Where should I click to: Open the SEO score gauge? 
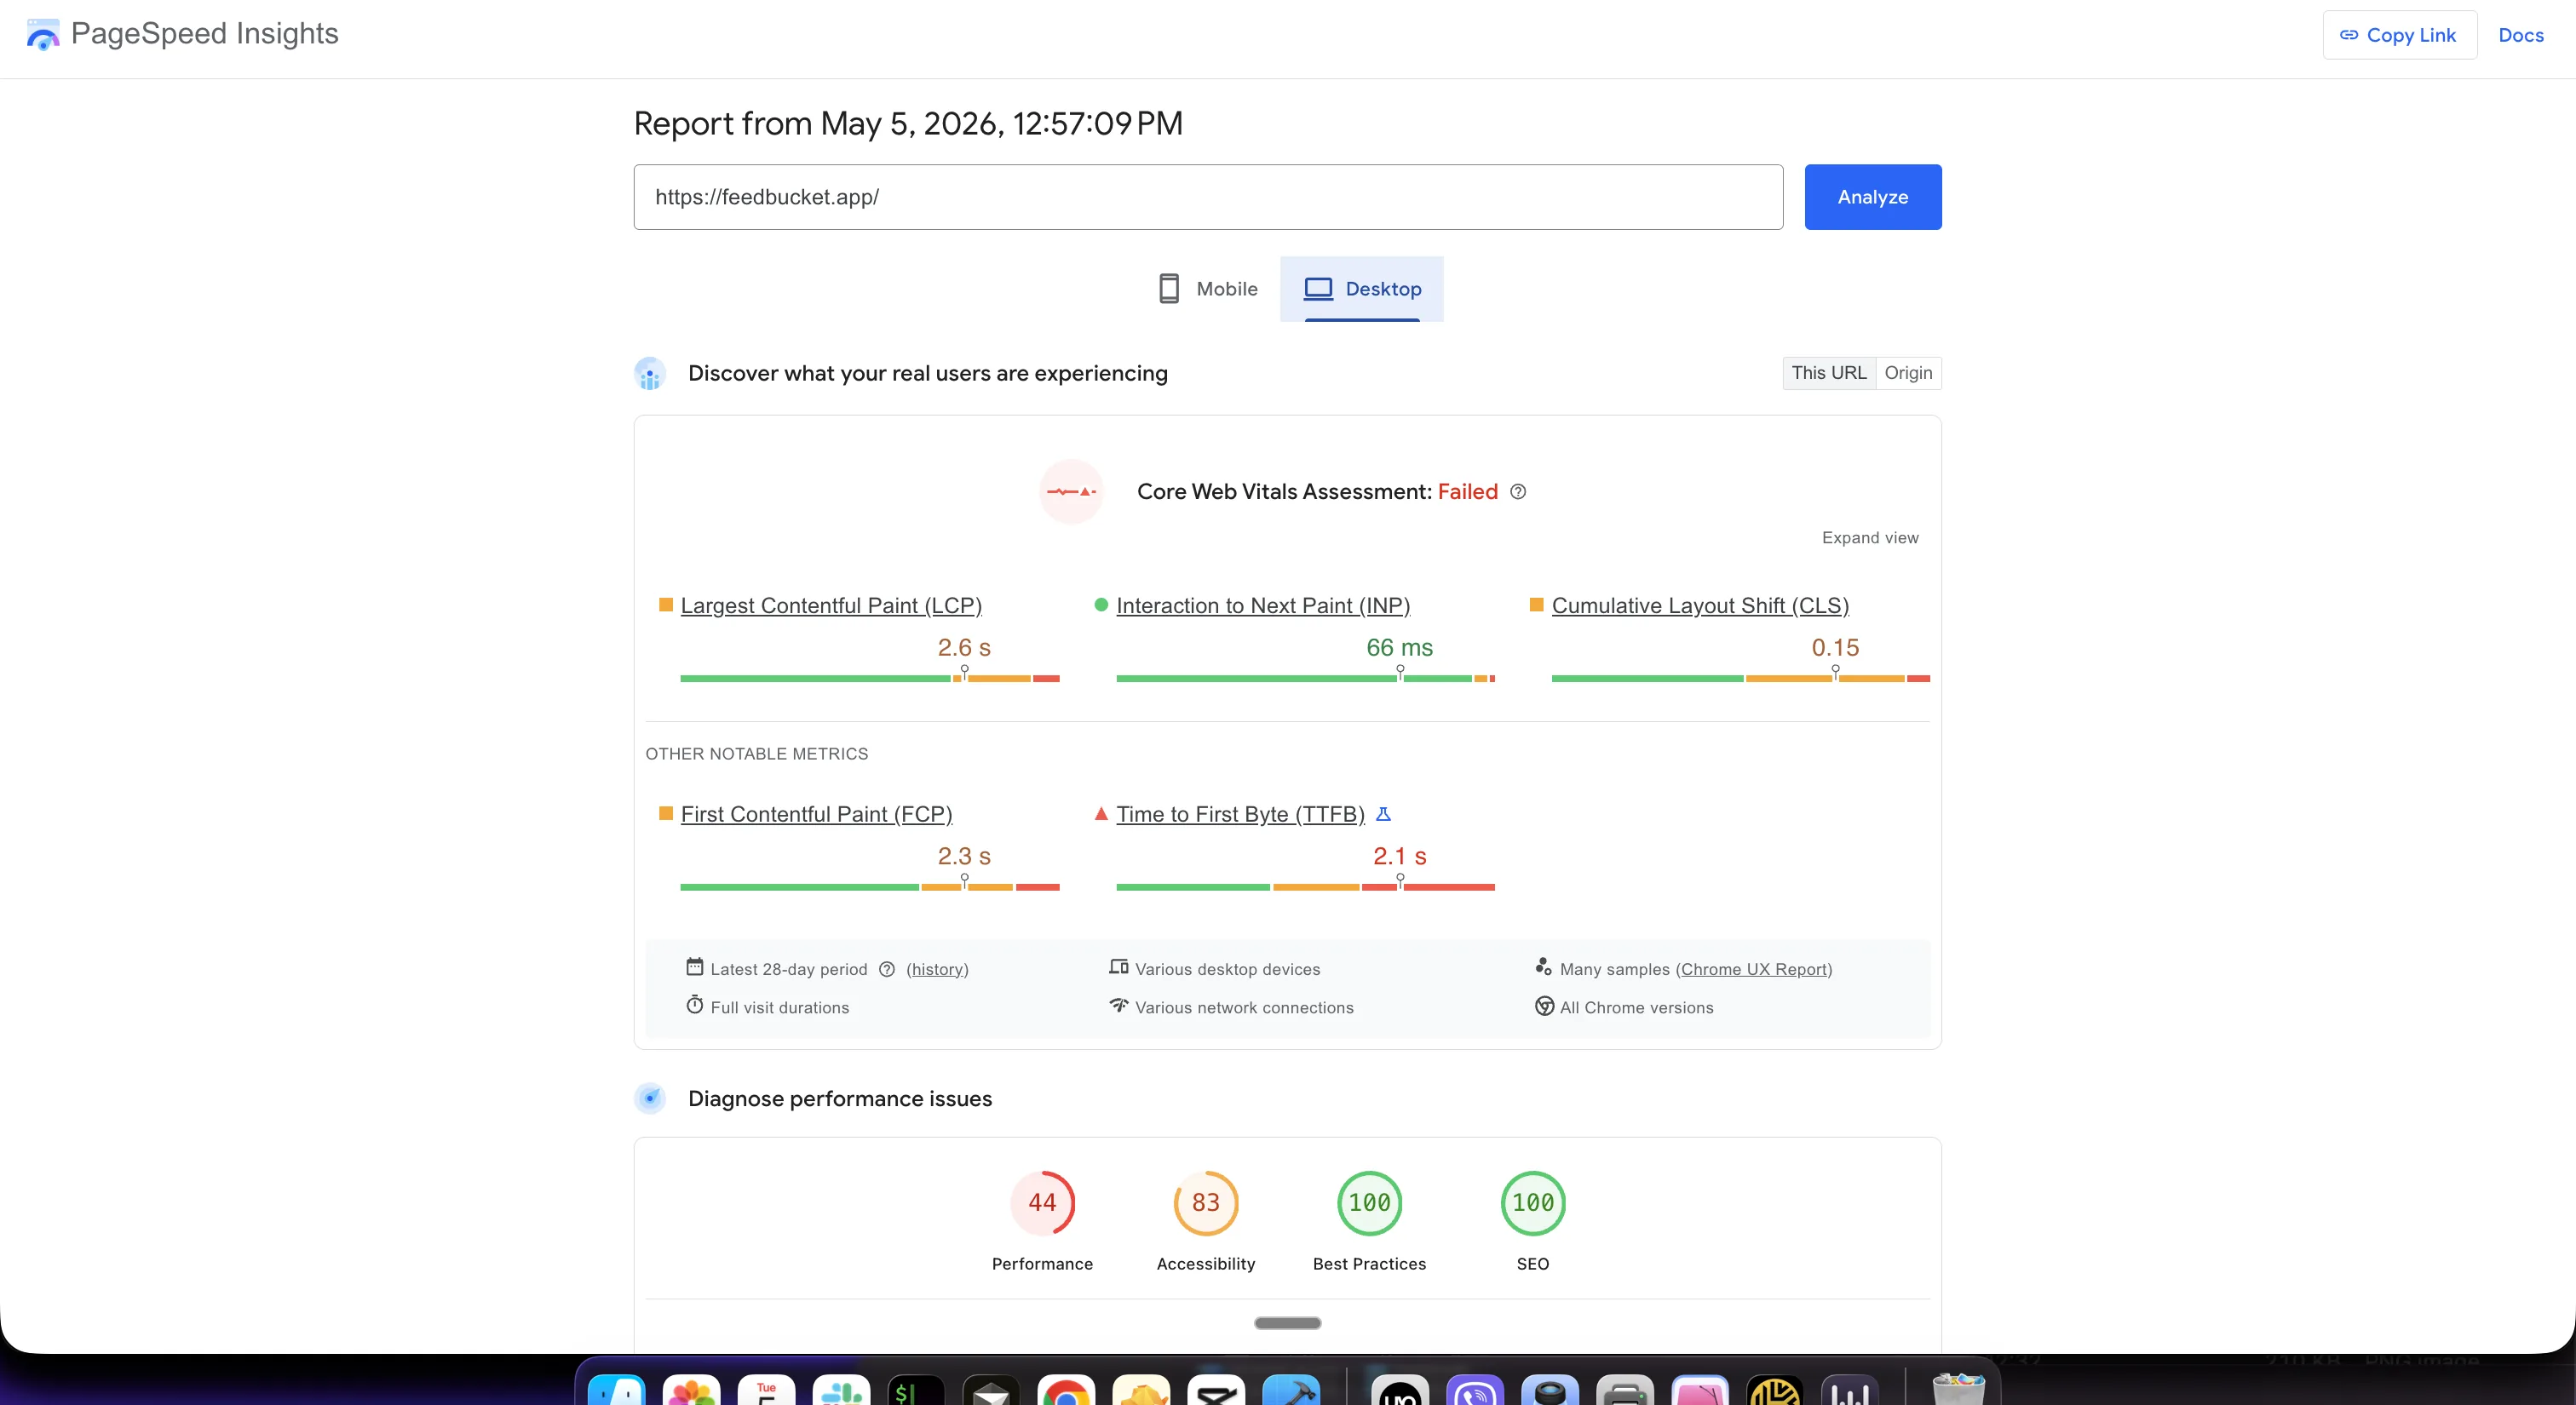coord(1533,1203)
